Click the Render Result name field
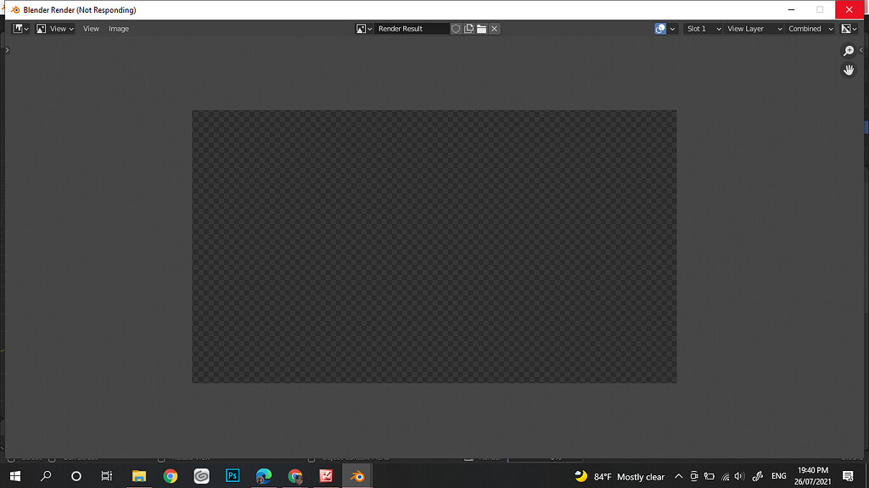869x488 pixels. coord(412,29)
